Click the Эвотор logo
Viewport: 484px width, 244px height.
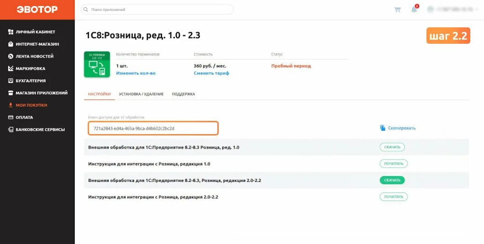click(x=37, y=10)
